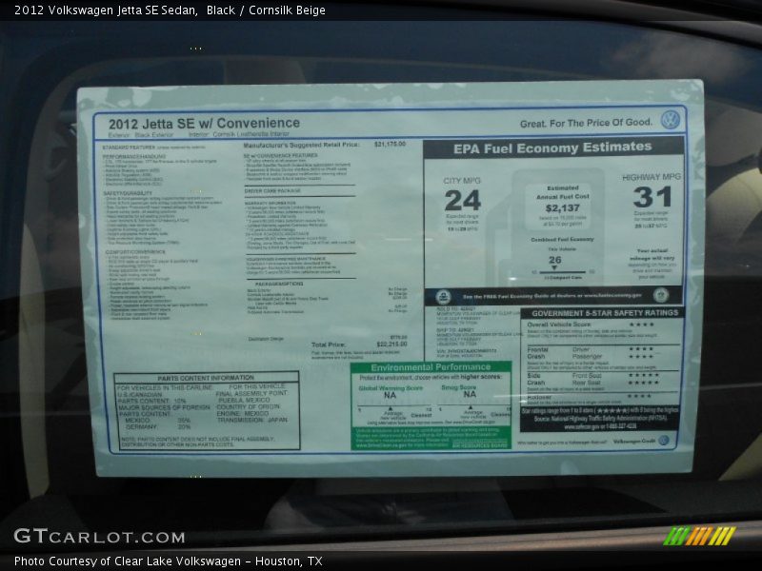Select the EPA Fuel Economy Estimates header
This screenshot has width=762, height=571.
(x=551, y=148)
